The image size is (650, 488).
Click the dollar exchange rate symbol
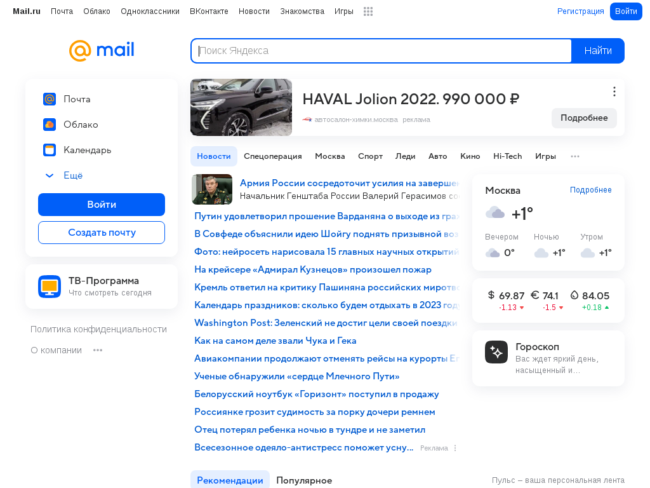(491, 295)
